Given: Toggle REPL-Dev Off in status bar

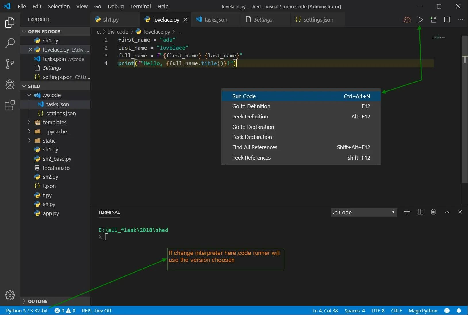Looking at the screenshot, I should 96,310.
